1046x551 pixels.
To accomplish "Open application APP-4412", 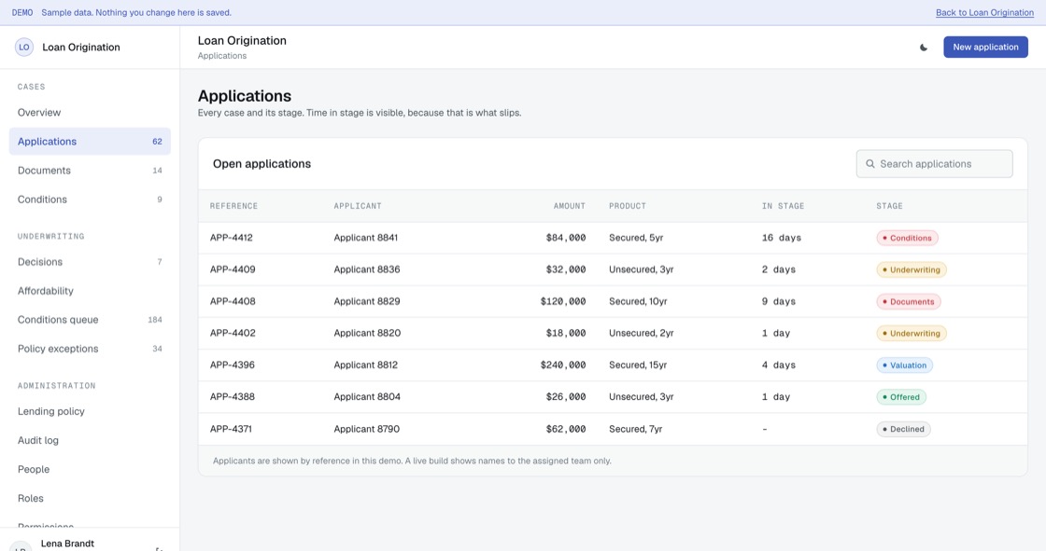I will [x=231, y=238].
